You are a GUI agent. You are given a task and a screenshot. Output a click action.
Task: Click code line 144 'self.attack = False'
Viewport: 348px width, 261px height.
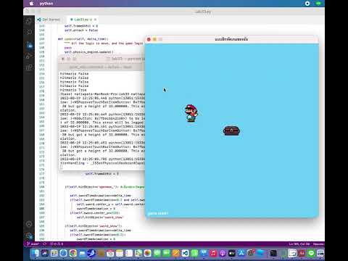click(x=81, y=30)
